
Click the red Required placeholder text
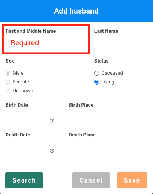[25, 43]
